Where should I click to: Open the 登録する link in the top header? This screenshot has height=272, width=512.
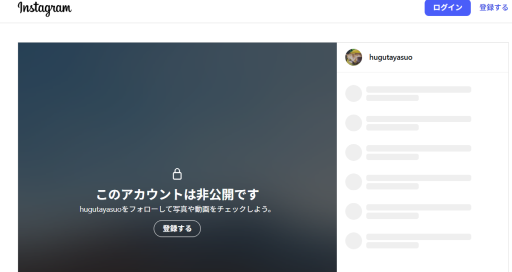click(493, 8)
